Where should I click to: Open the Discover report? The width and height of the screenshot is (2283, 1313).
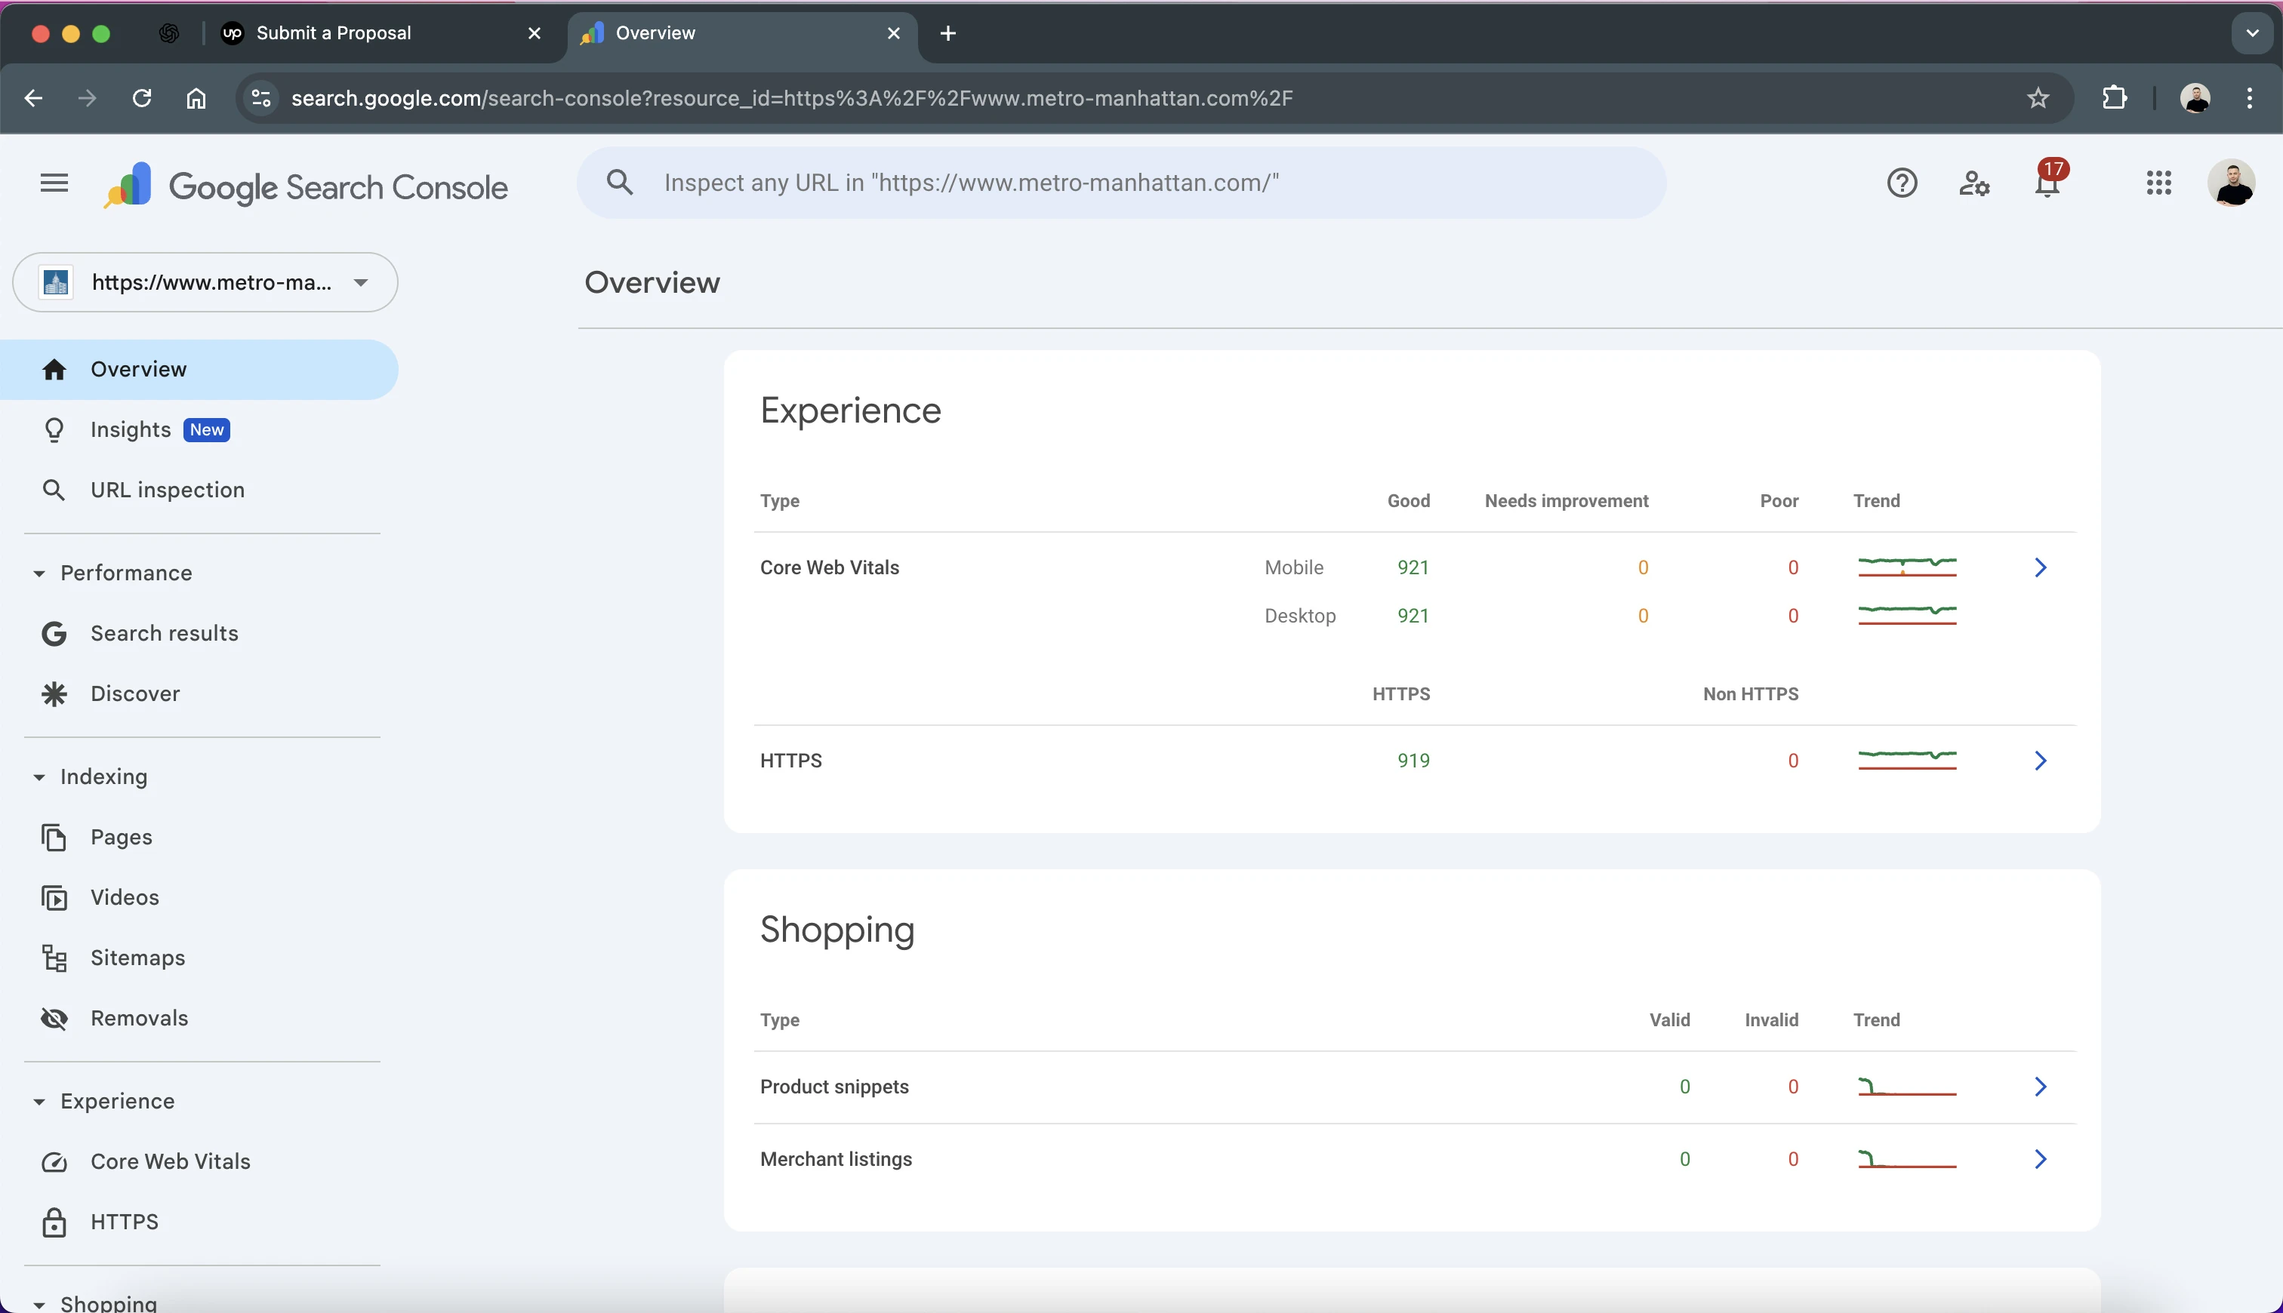[x=199, y=694]
